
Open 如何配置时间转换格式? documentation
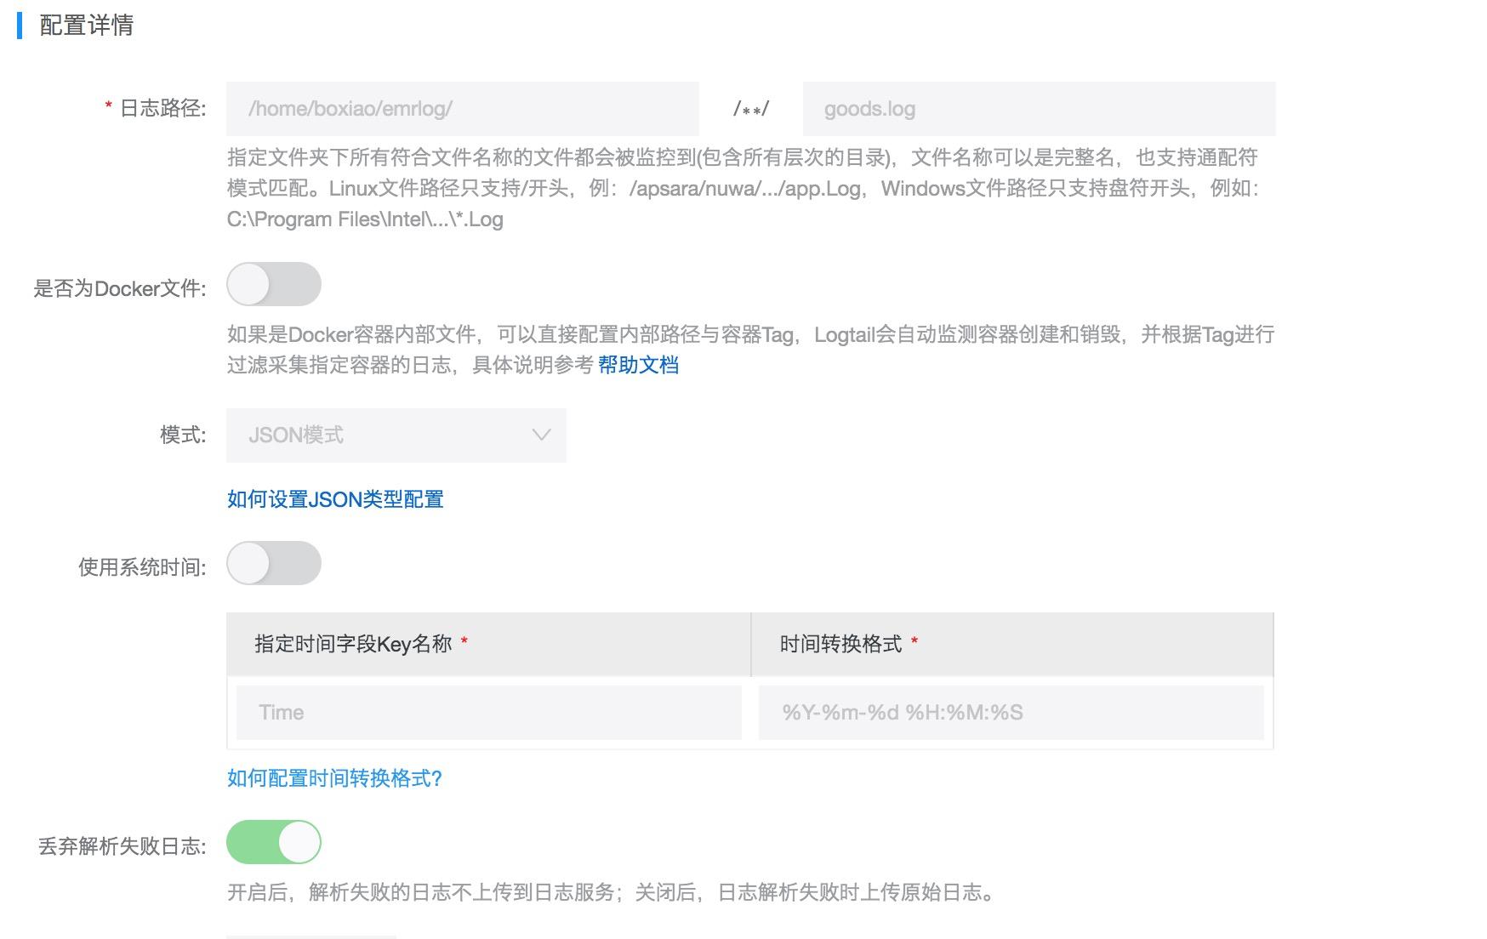333,777
